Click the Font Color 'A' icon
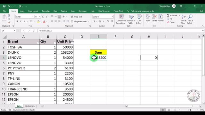This screenshot has height=115, width=205. (44, 21)
